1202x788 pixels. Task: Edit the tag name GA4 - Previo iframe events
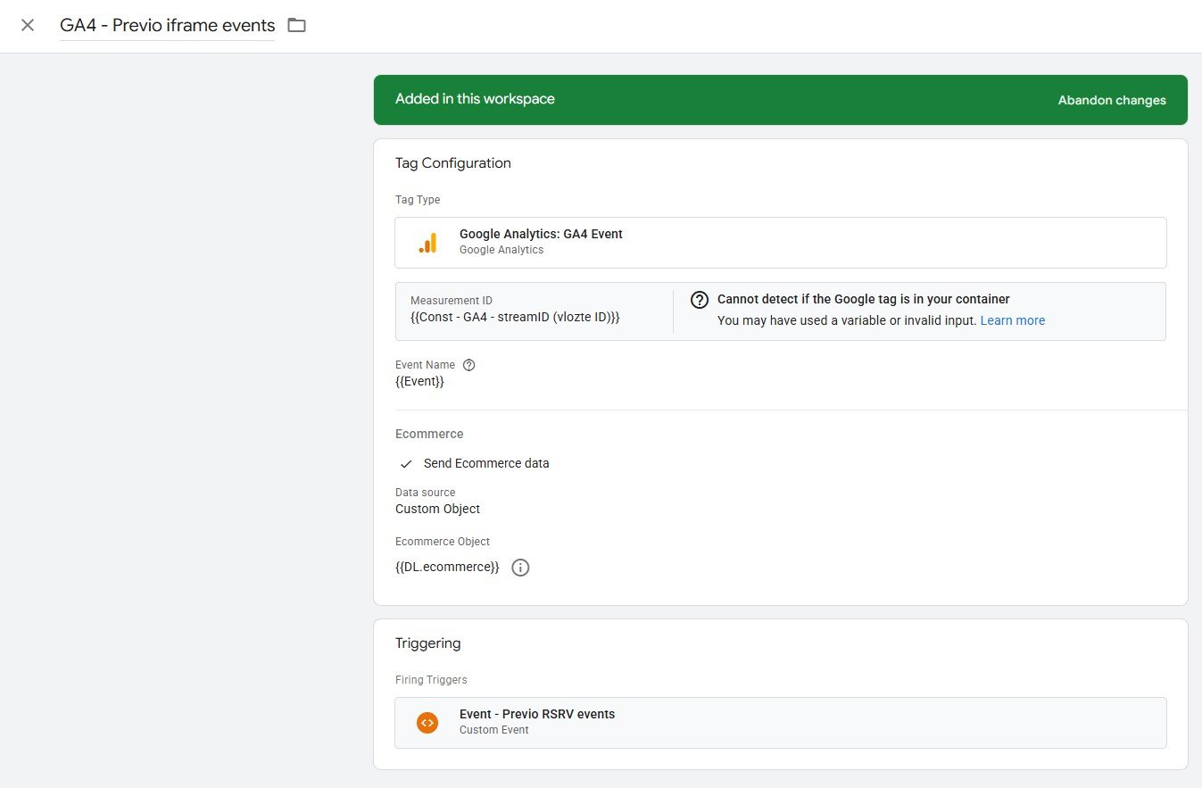click(167, 26)
